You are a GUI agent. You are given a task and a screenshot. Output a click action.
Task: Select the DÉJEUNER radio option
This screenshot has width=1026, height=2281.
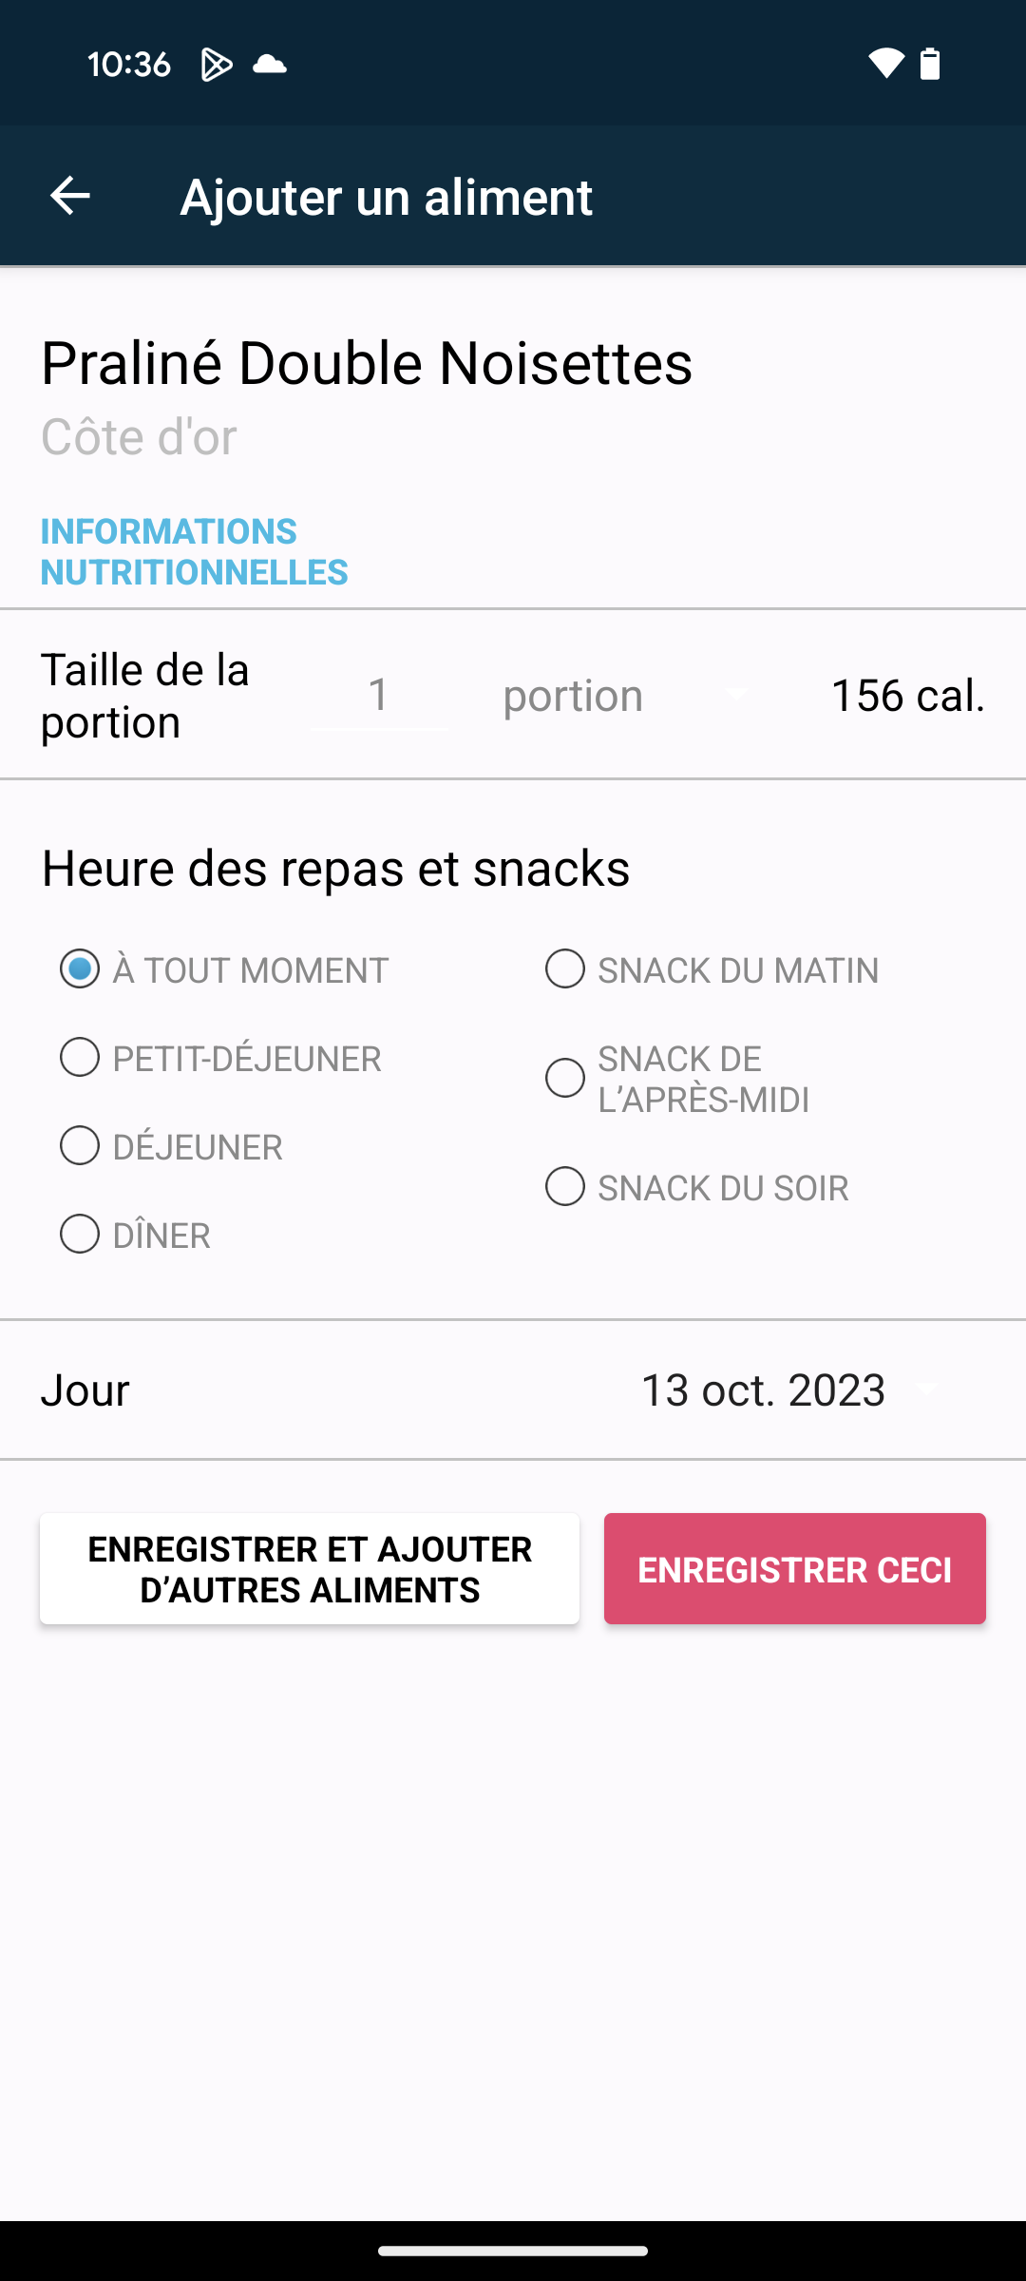[80, 1146]
